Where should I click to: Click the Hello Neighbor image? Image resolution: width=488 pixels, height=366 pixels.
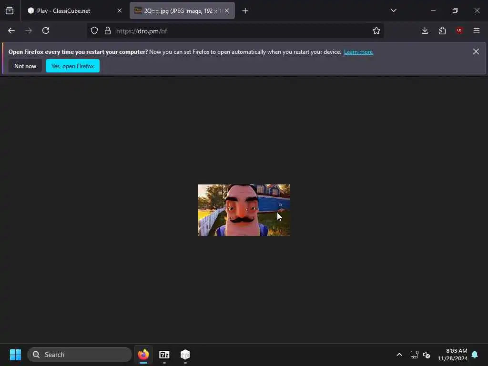pyautogui.click(x=244, y=210)
